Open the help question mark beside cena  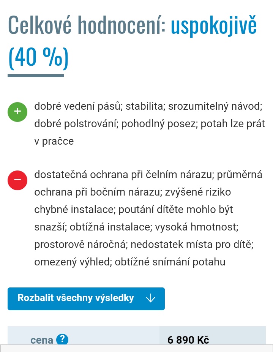(62, 339)
